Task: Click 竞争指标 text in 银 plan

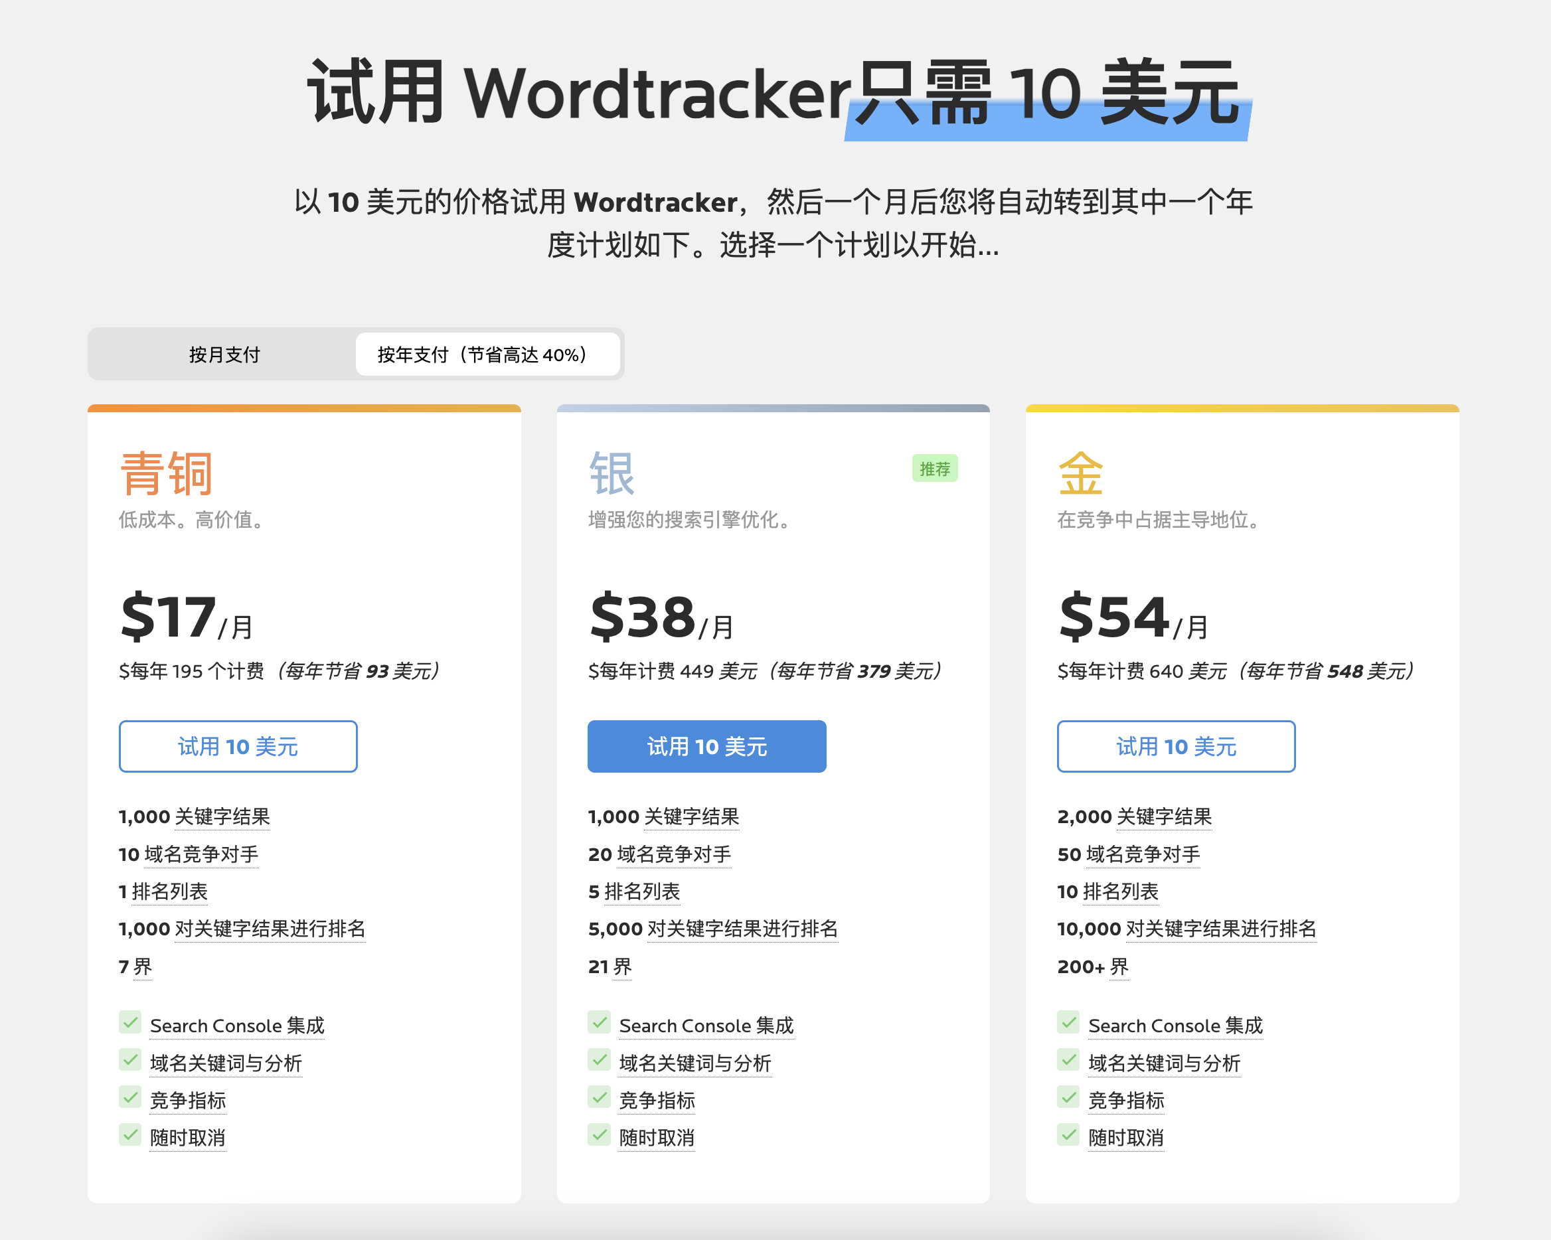Action: point(657,1100)
